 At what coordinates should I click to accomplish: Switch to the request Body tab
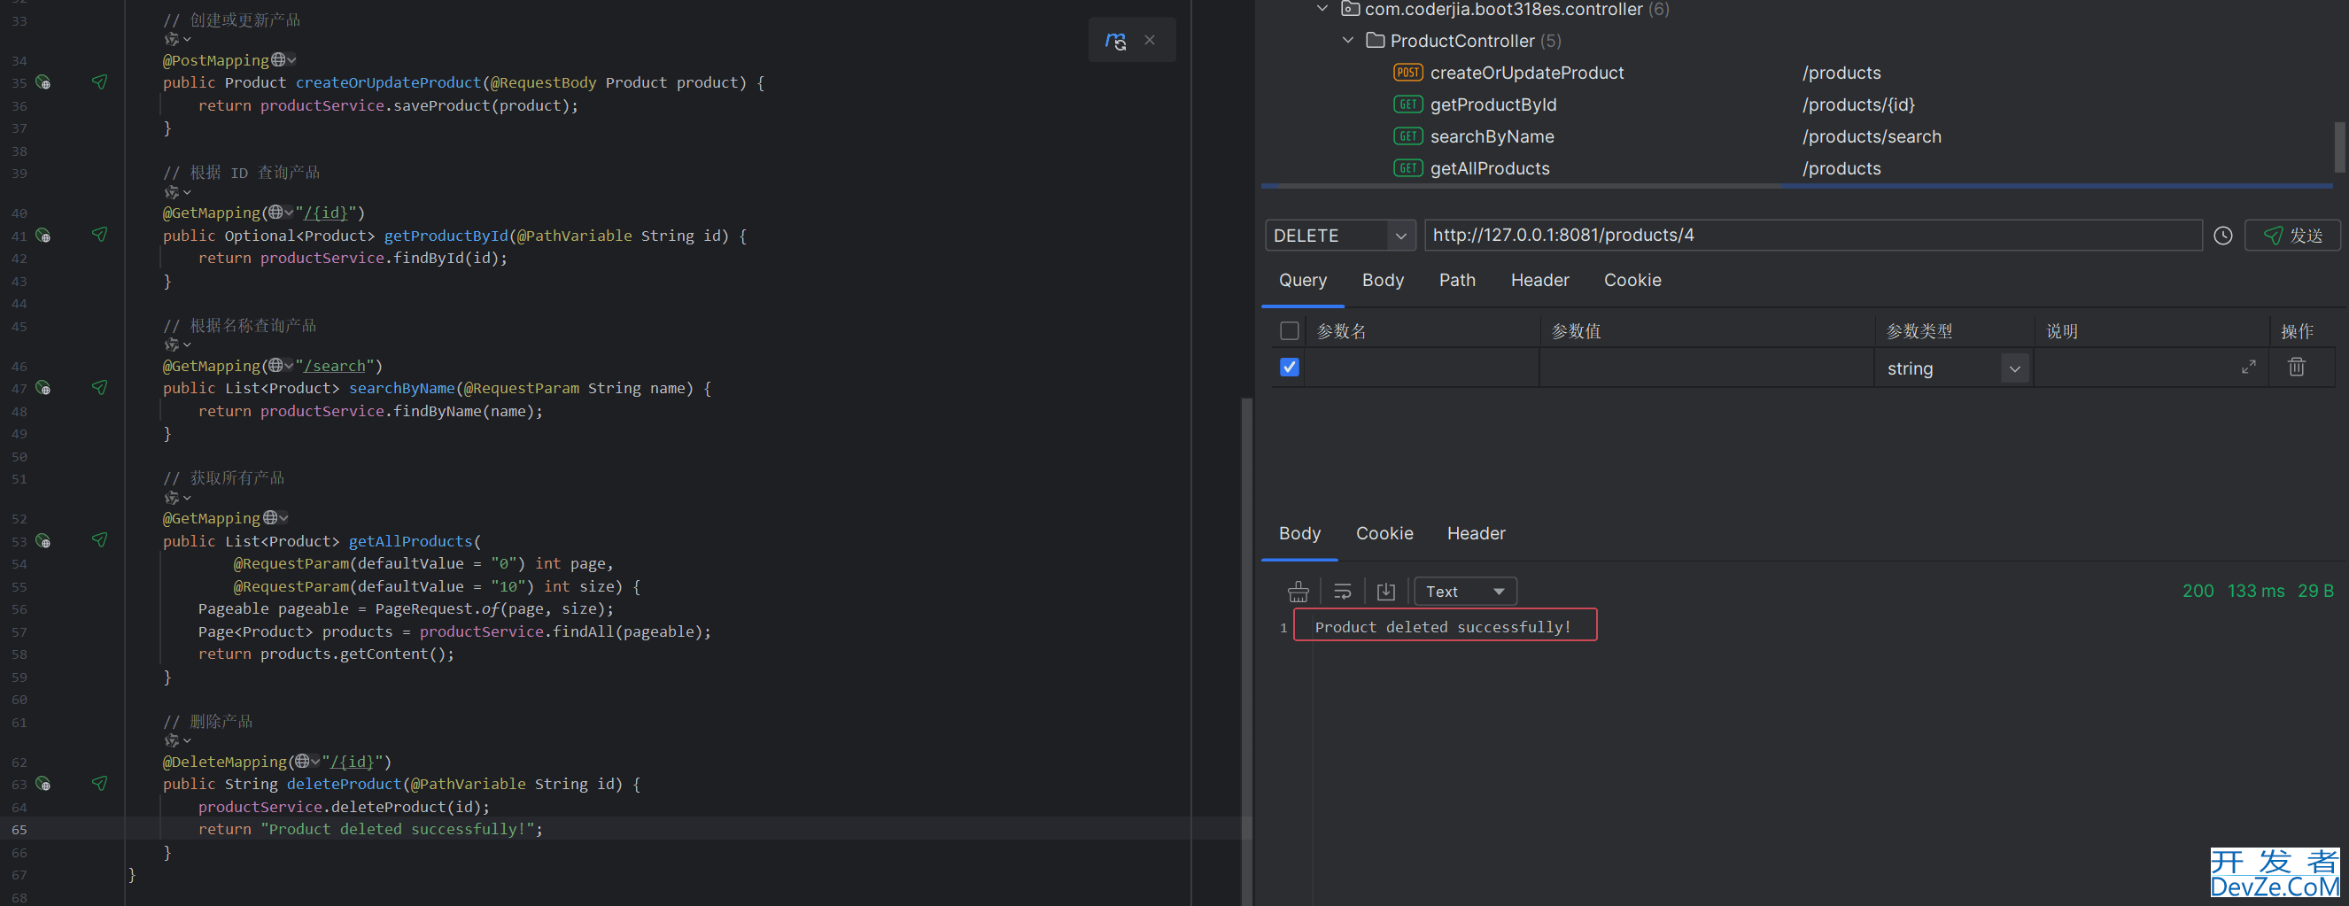(x=1383, y=281)
